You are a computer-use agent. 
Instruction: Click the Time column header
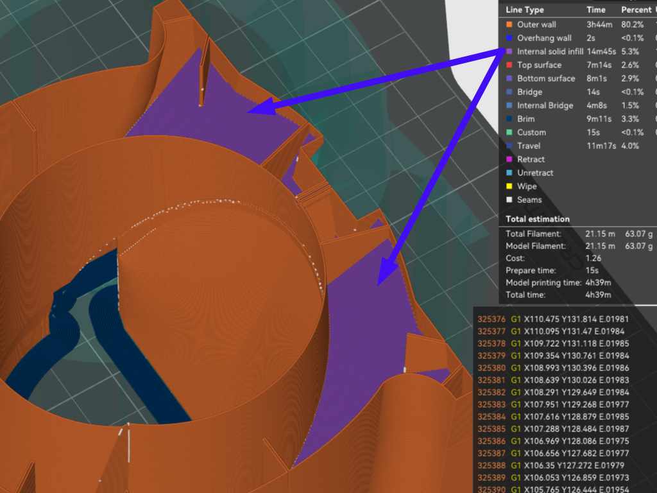(595, 10)
